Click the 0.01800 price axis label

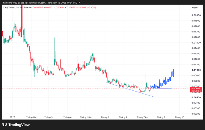click(x=196, y=26)
